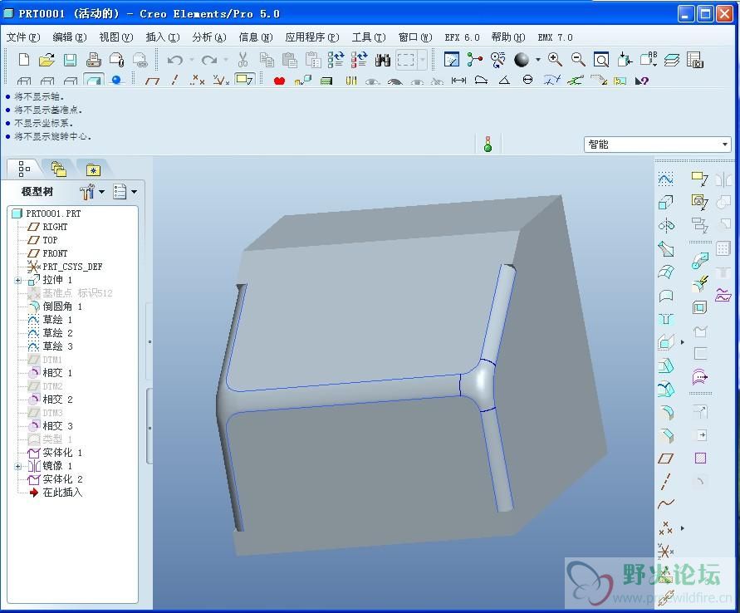Zoom out with the magnifier minus icon

[x=578, y=60]
